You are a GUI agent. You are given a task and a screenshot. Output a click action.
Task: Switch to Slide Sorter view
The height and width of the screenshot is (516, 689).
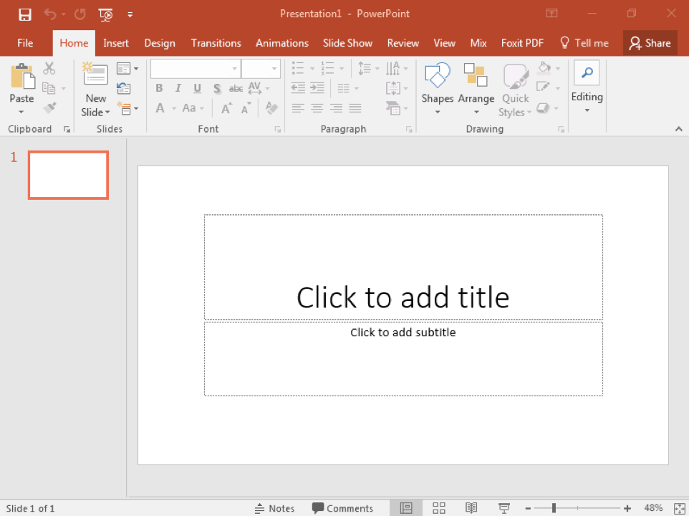[439, 508]
